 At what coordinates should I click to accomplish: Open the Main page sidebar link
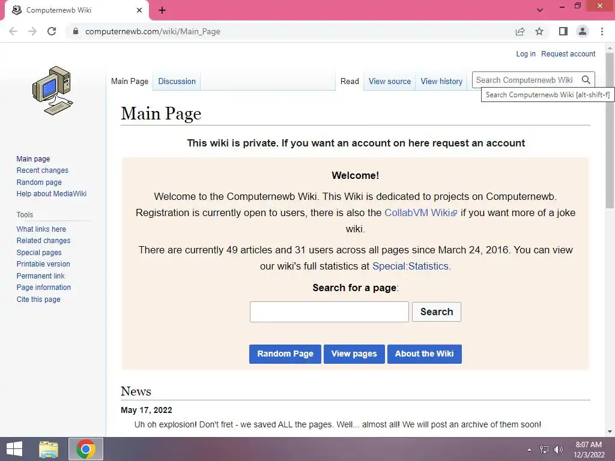34,158
